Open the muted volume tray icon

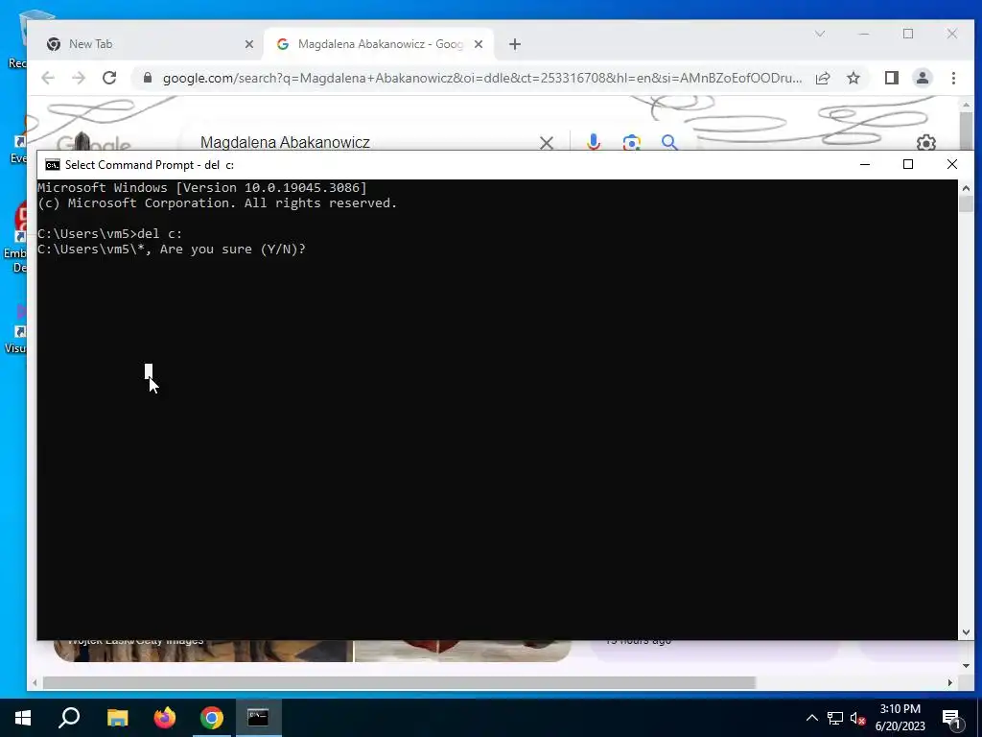pyautogui.click(x=857, y=718)
